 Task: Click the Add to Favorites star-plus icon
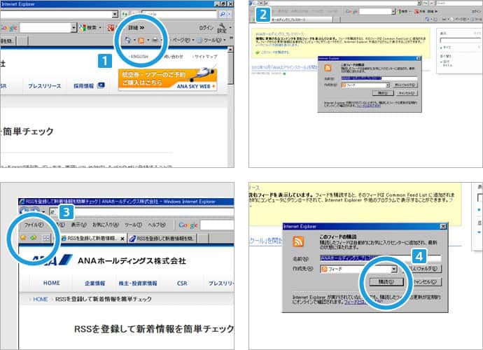coord(32,238)
